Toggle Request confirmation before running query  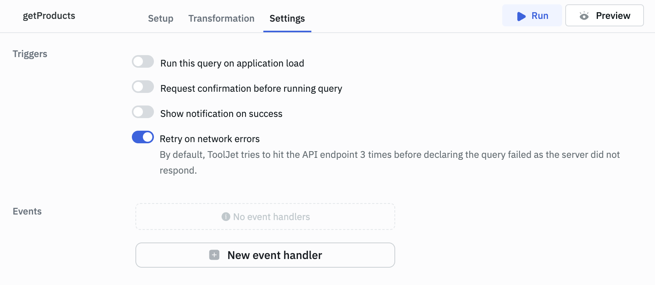[143, 87]
